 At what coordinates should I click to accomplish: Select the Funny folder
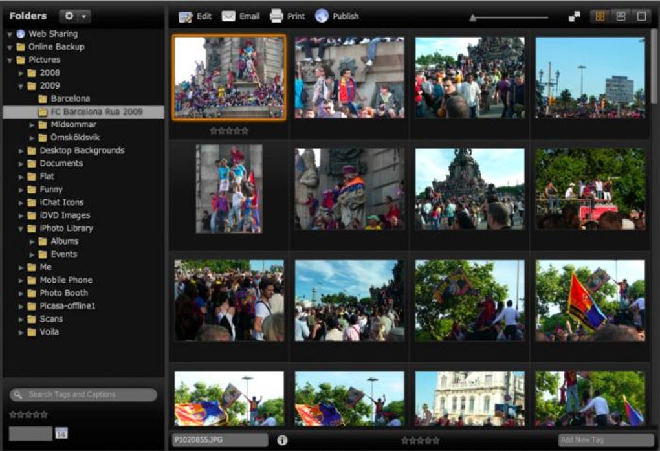[x=45, y=190]
